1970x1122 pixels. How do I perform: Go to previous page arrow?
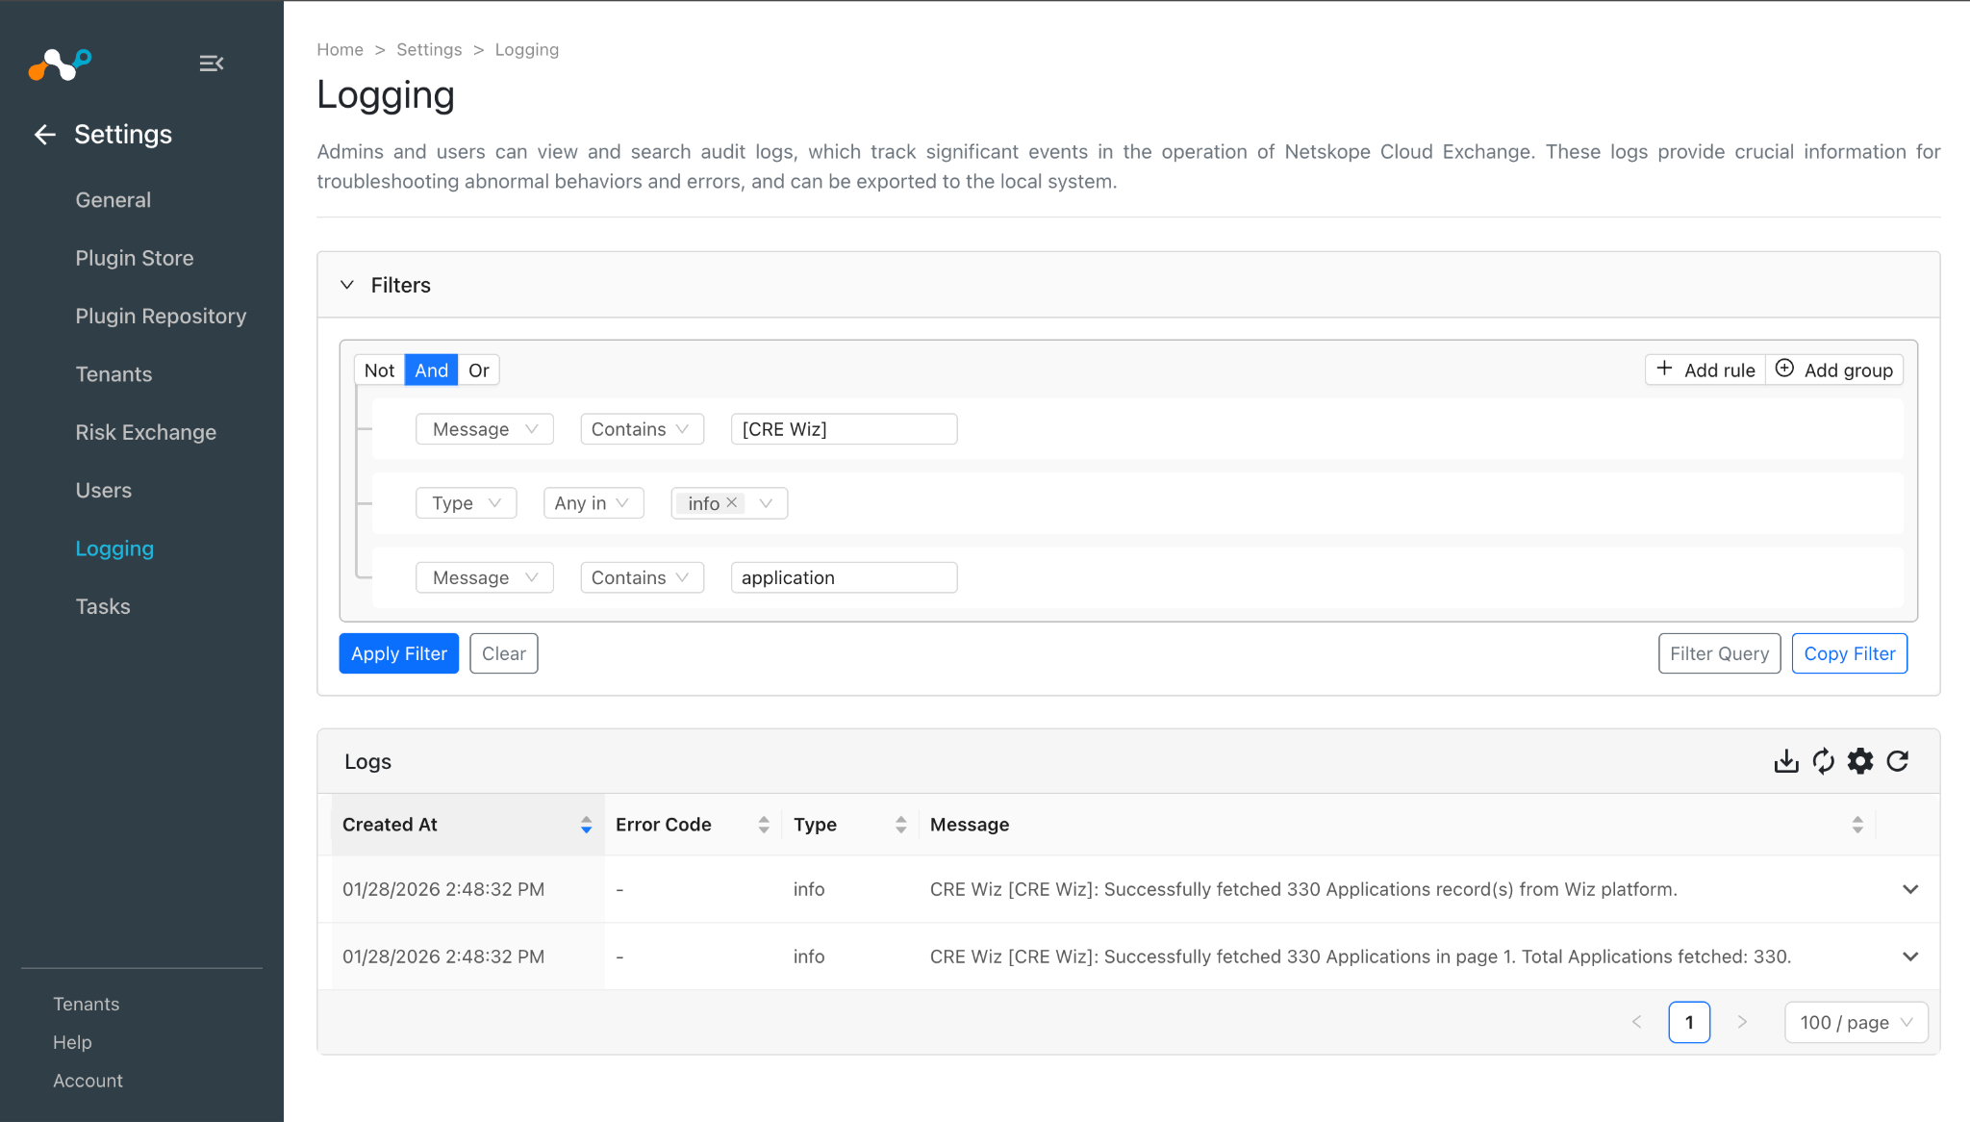tap(1637, 1022)
